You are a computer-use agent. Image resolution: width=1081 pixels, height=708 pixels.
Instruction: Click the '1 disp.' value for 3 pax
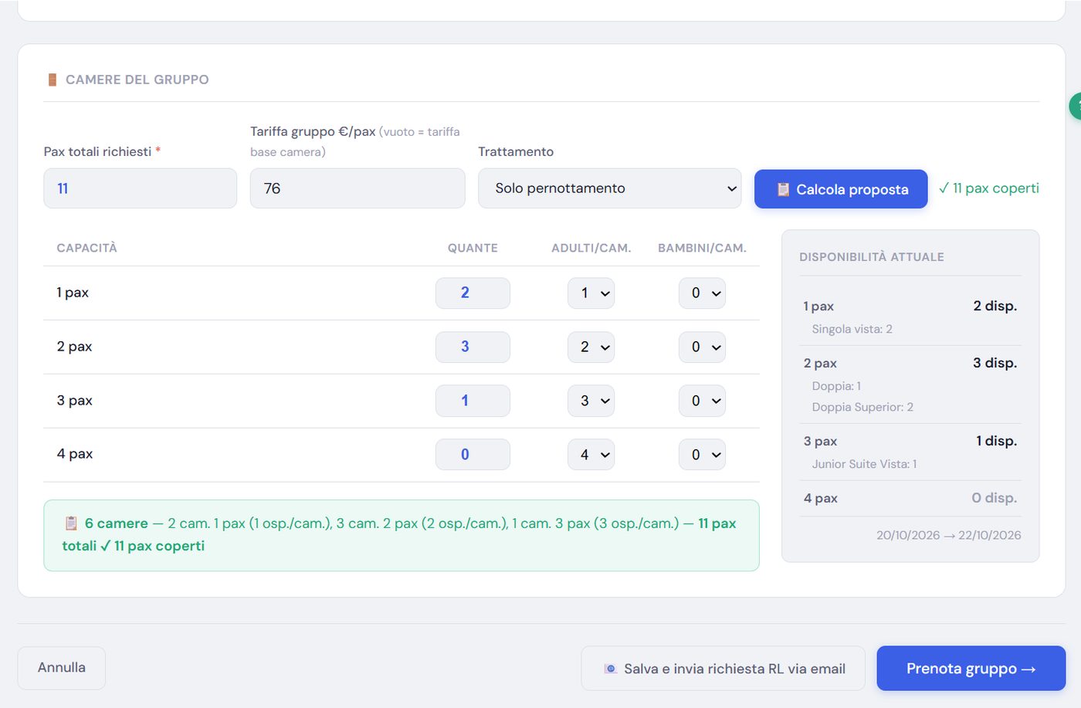[996, 441]
